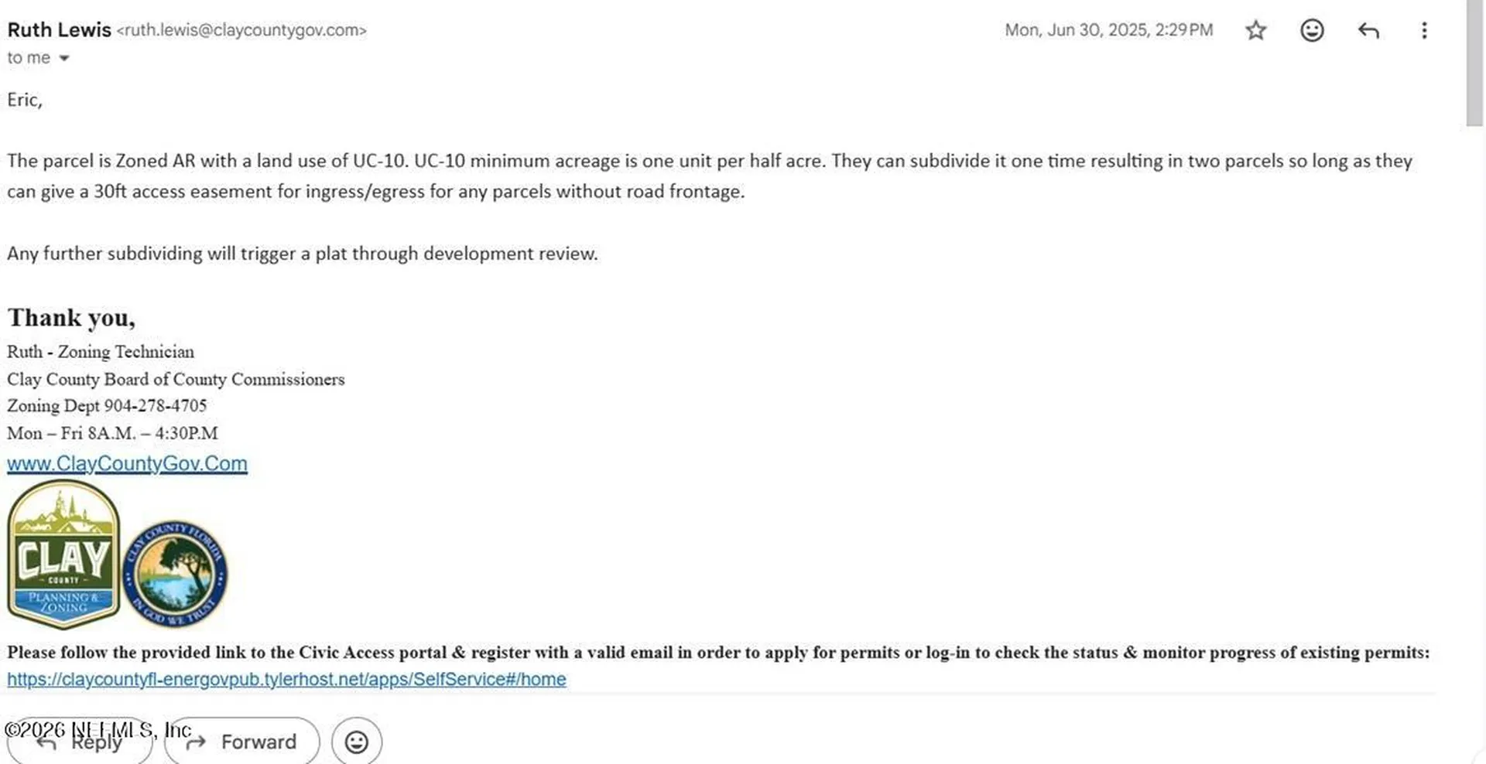Click the Reply button at the bottom
Image resolution: width=1486 pixels, height=764 pixels.
pyautogui.click(x=80, y=742)
